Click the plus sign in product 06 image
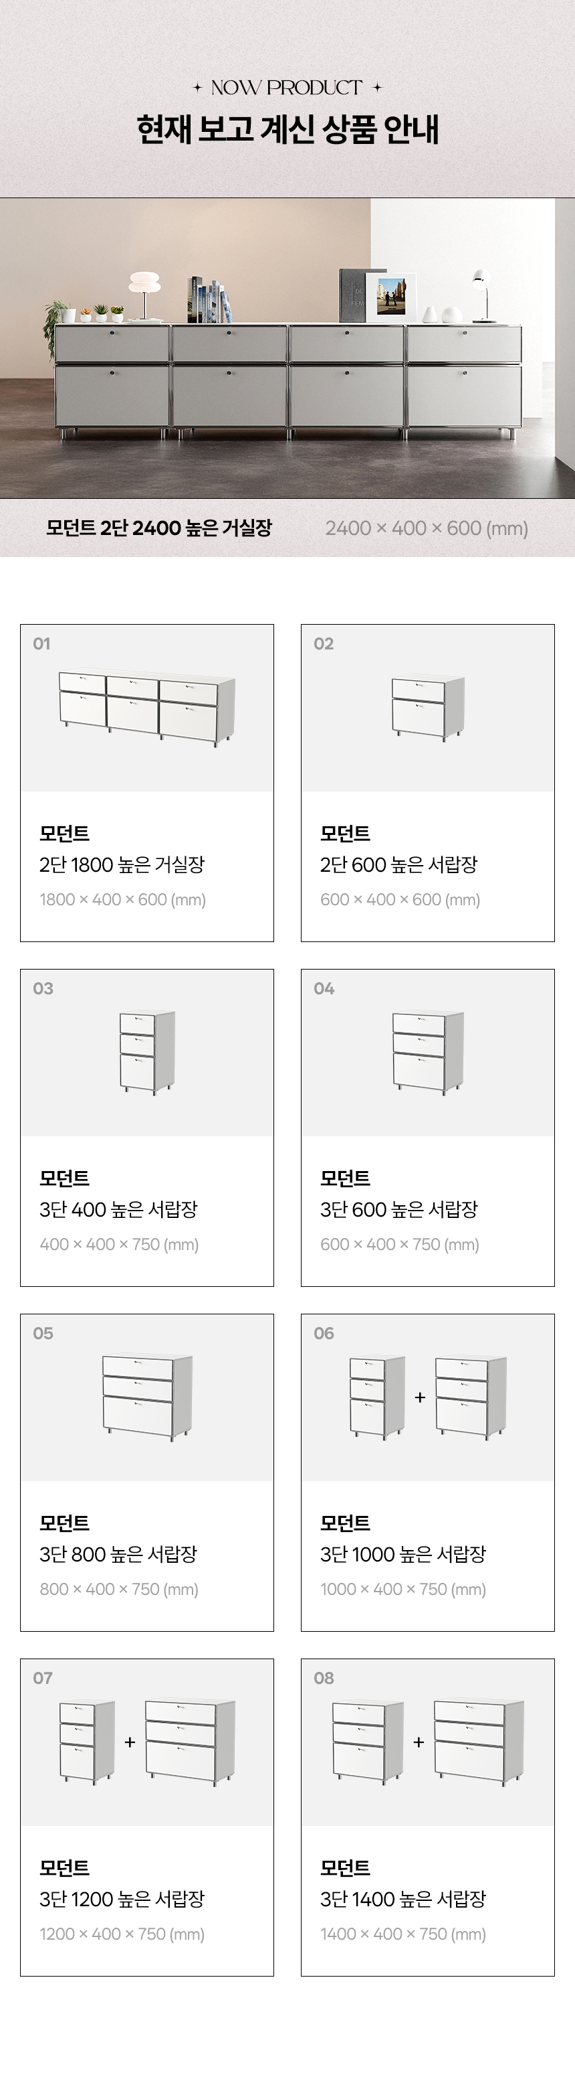Viewport: 575px width, 2077px height. point(420,1397)
